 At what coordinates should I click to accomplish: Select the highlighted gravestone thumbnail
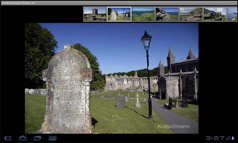click(119, 14)
